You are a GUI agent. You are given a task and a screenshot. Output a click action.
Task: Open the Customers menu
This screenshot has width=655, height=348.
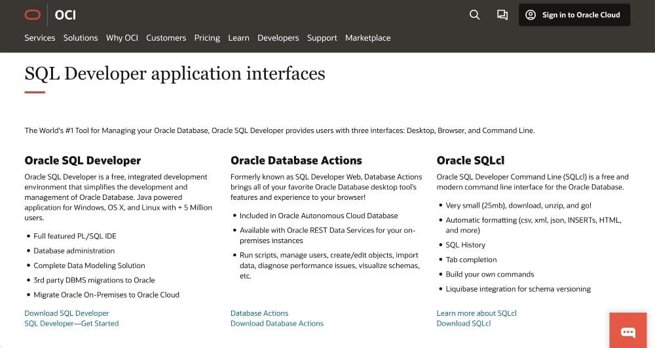point(166,37)
